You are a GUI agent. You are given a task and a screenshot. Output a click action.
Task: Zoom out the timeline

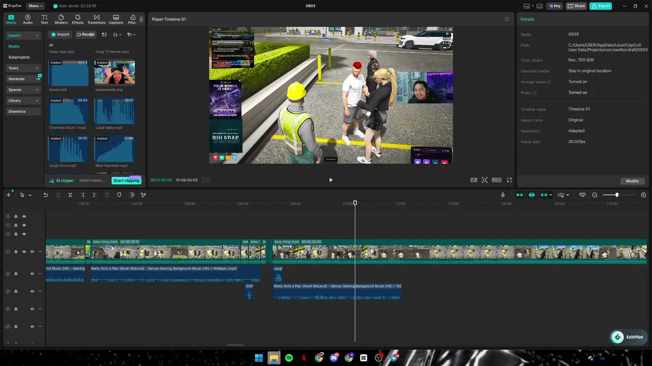click(x=594, y=195)
